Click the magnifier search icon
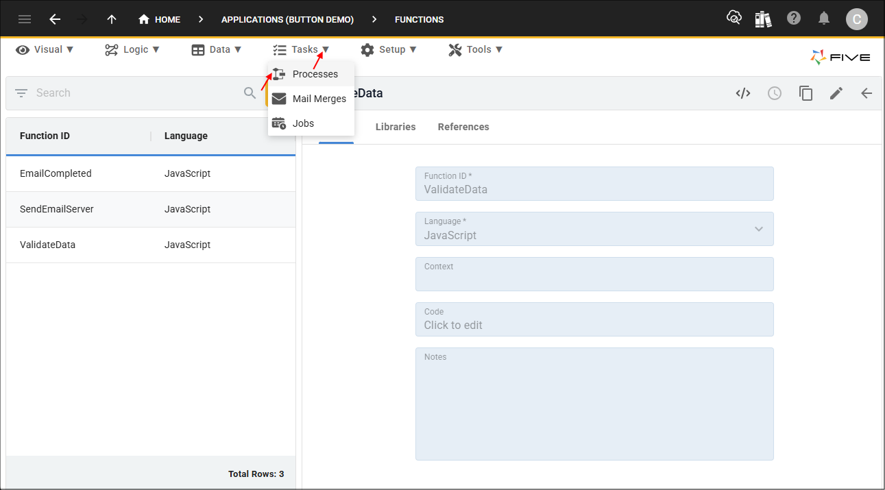 [x=250, y=93]
